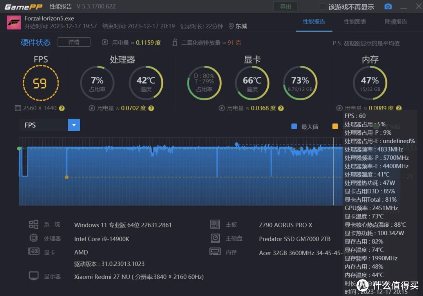The width and height of the screenshot is (423, 296).
Task: Click the orange legend swatch
Action: pos(335,126)
